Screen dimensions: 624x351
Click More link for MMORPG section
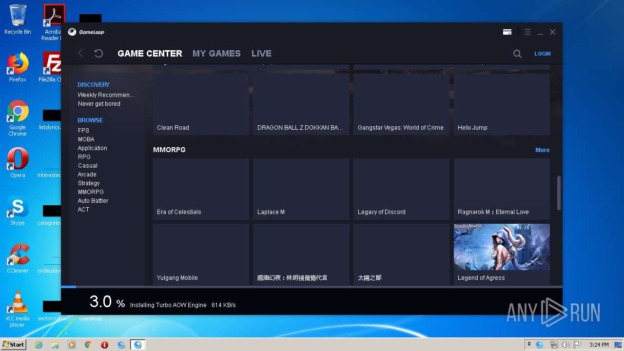click(542, 150)
